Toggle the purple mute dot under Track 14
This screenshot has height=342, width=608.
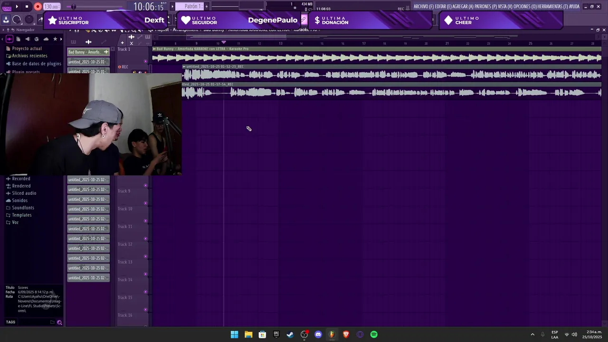(x=145, y=292)
